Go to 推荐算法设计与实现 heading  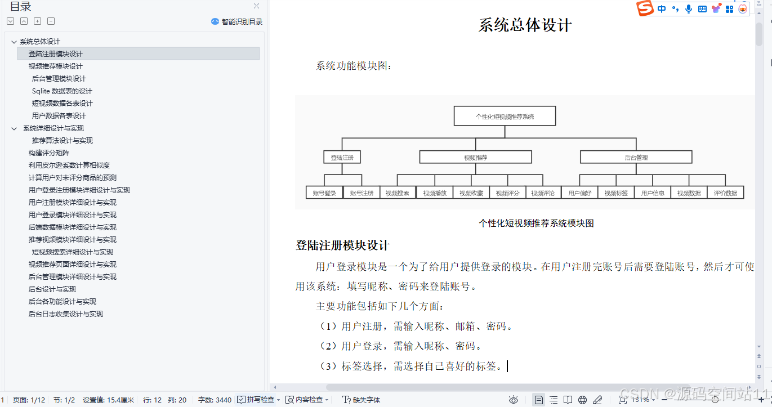click(x=63, y=141)
